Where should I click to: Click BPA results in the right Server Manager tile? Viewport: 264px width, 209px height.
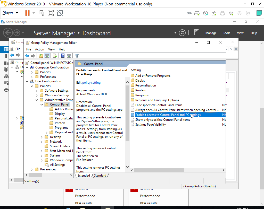click(149, 203)
